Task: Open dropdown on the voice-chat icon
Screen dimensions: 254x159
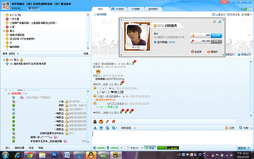Action: 116,128
